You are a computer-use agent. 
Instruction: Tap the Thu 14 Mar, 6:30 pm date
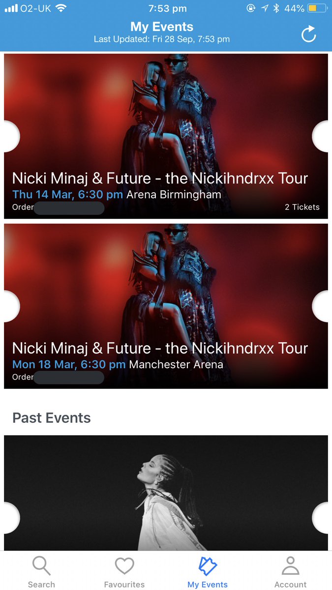click(x=67, y=194)
